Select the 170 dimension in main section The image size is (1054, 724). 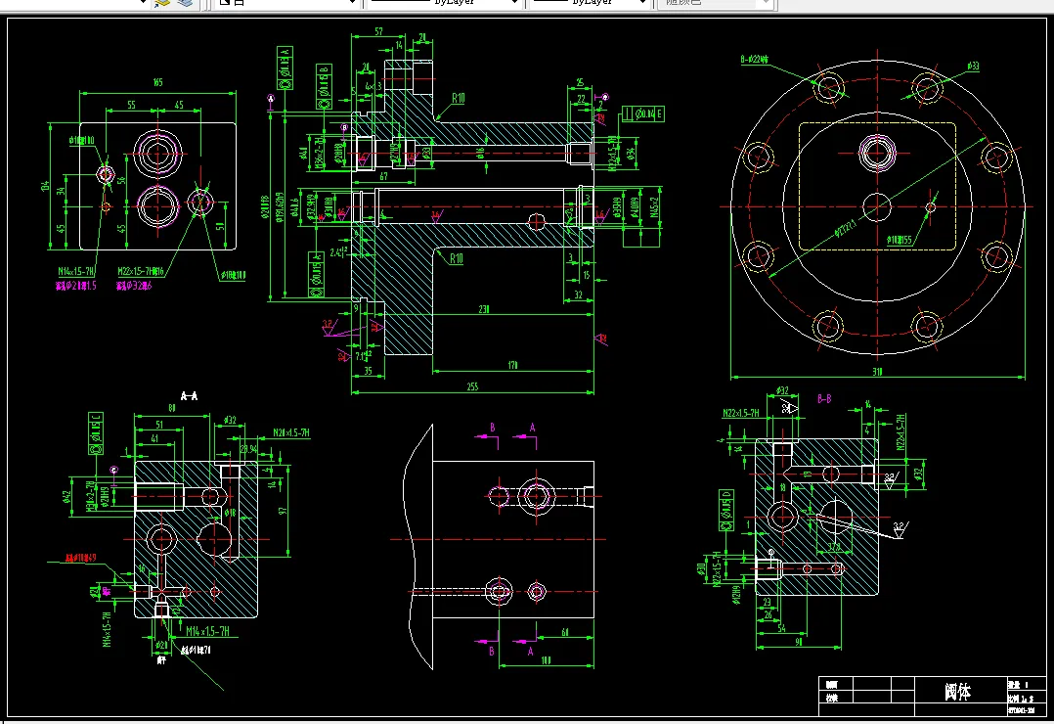(x=513, y=365)
